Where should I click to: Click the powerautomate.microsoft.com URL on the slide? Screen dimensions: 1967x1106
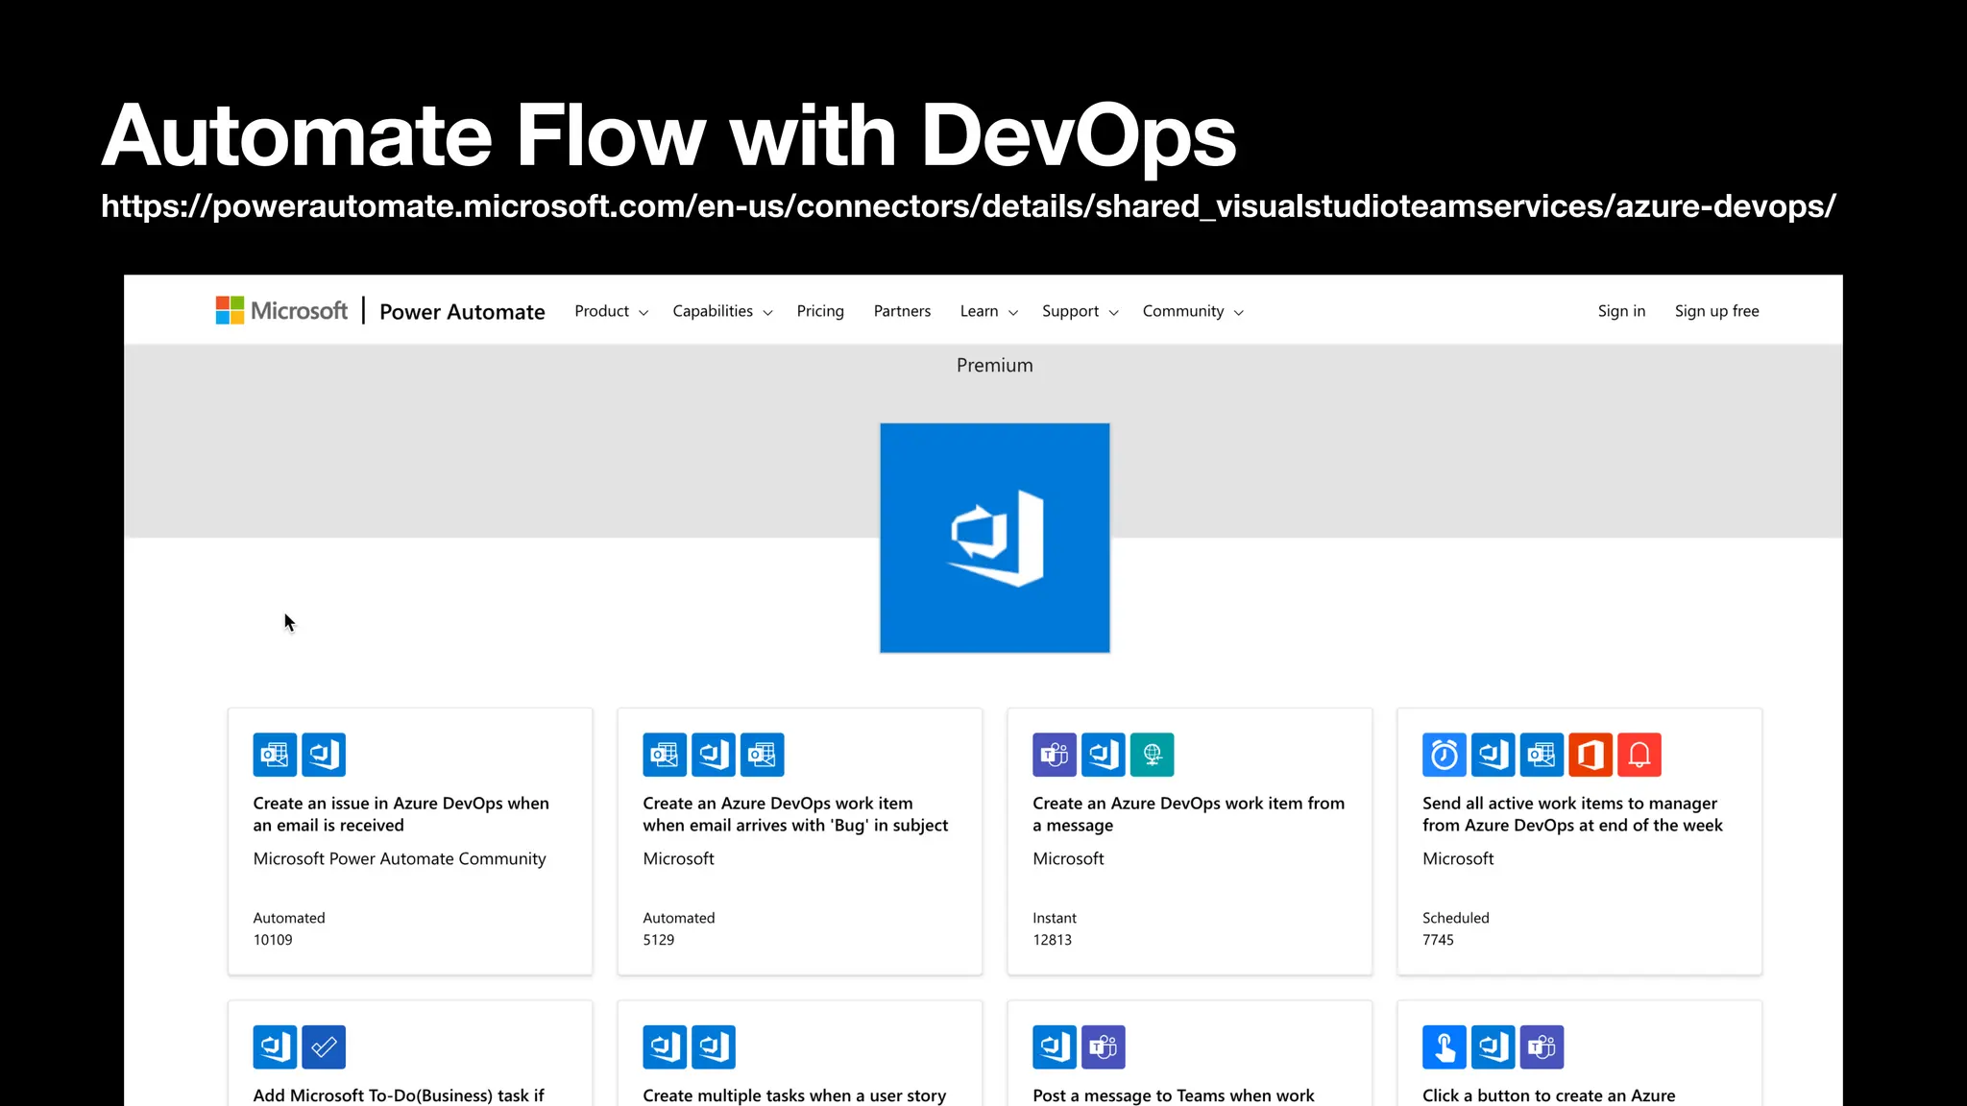coord(968,206)
